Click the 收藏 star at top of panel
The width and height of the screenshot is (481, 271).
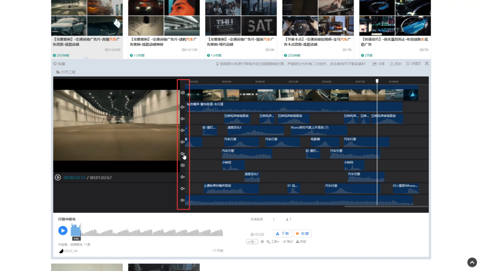59,64
